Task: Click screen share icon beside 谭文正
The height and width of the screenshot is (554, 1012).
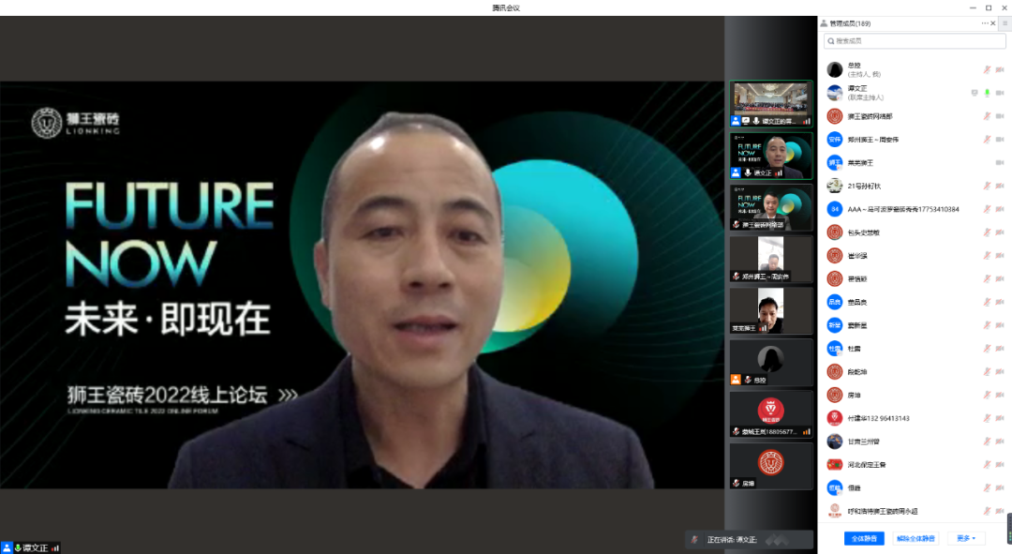Action: (x=975, y=93)
